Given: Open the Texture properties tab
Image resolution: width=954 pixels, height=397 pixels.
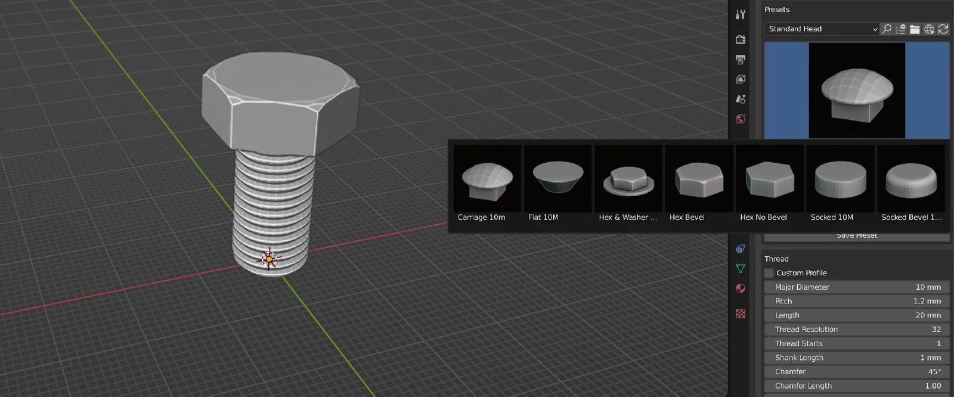Looking at the screenshot, I should 741,314.
